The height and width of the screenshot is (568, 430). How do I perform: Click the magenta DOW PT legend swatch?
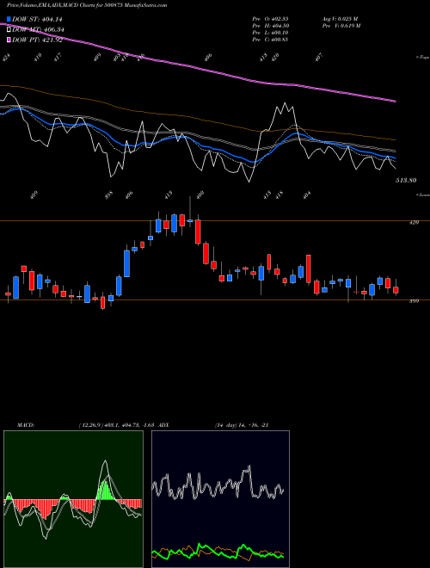(9, 40)
